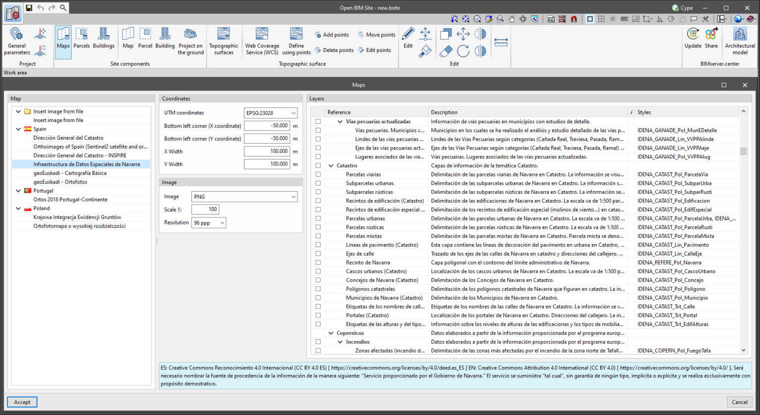Check the Zonas afectadas incendio layer
The image size is (760, 415).
pos(317,350)
